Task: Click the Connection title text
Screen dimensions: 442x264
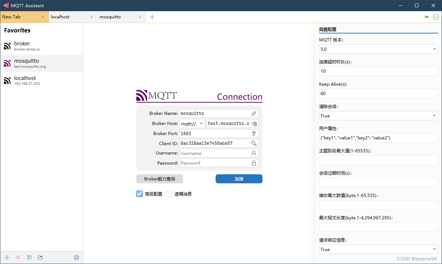Action: click(240, 97)
